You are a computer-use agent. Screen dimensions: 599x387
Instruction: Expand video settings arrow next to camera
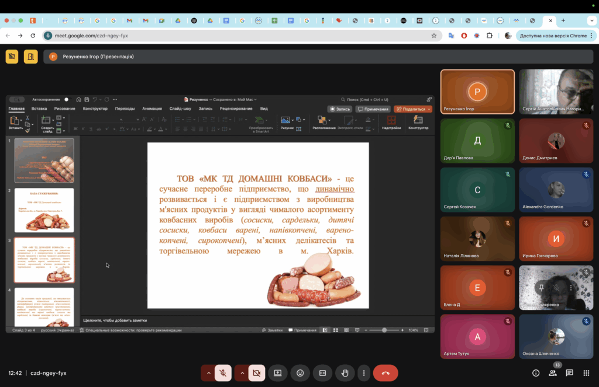242,373
